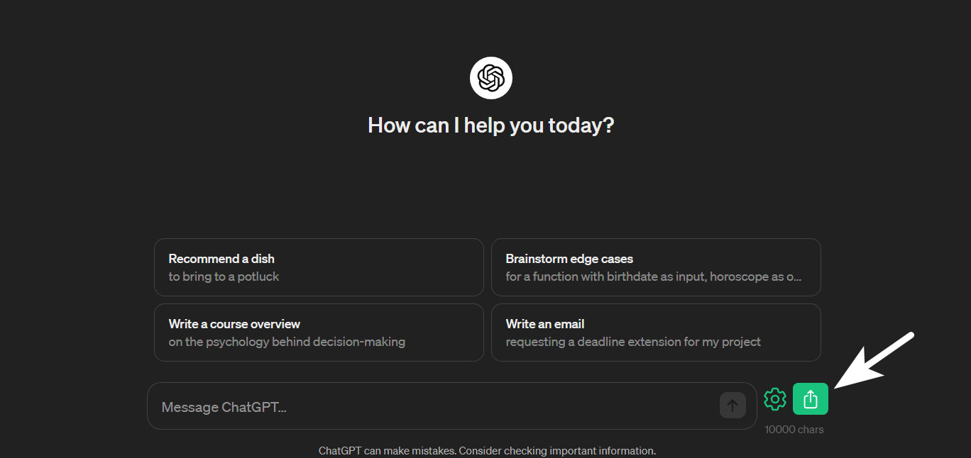Click the send message up-arrow button

tap(733, 406)
